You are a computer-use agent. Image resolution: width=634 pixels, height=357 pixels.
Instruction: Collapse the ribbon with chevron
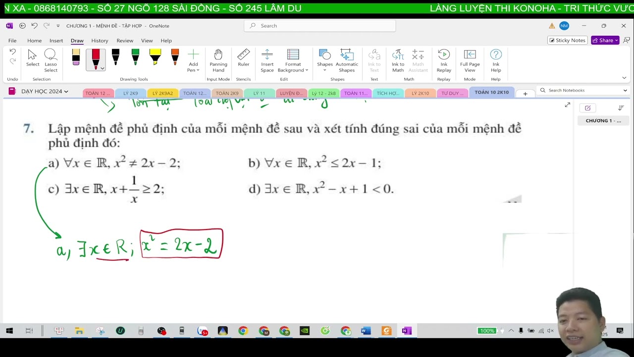(x=624, y=78)
